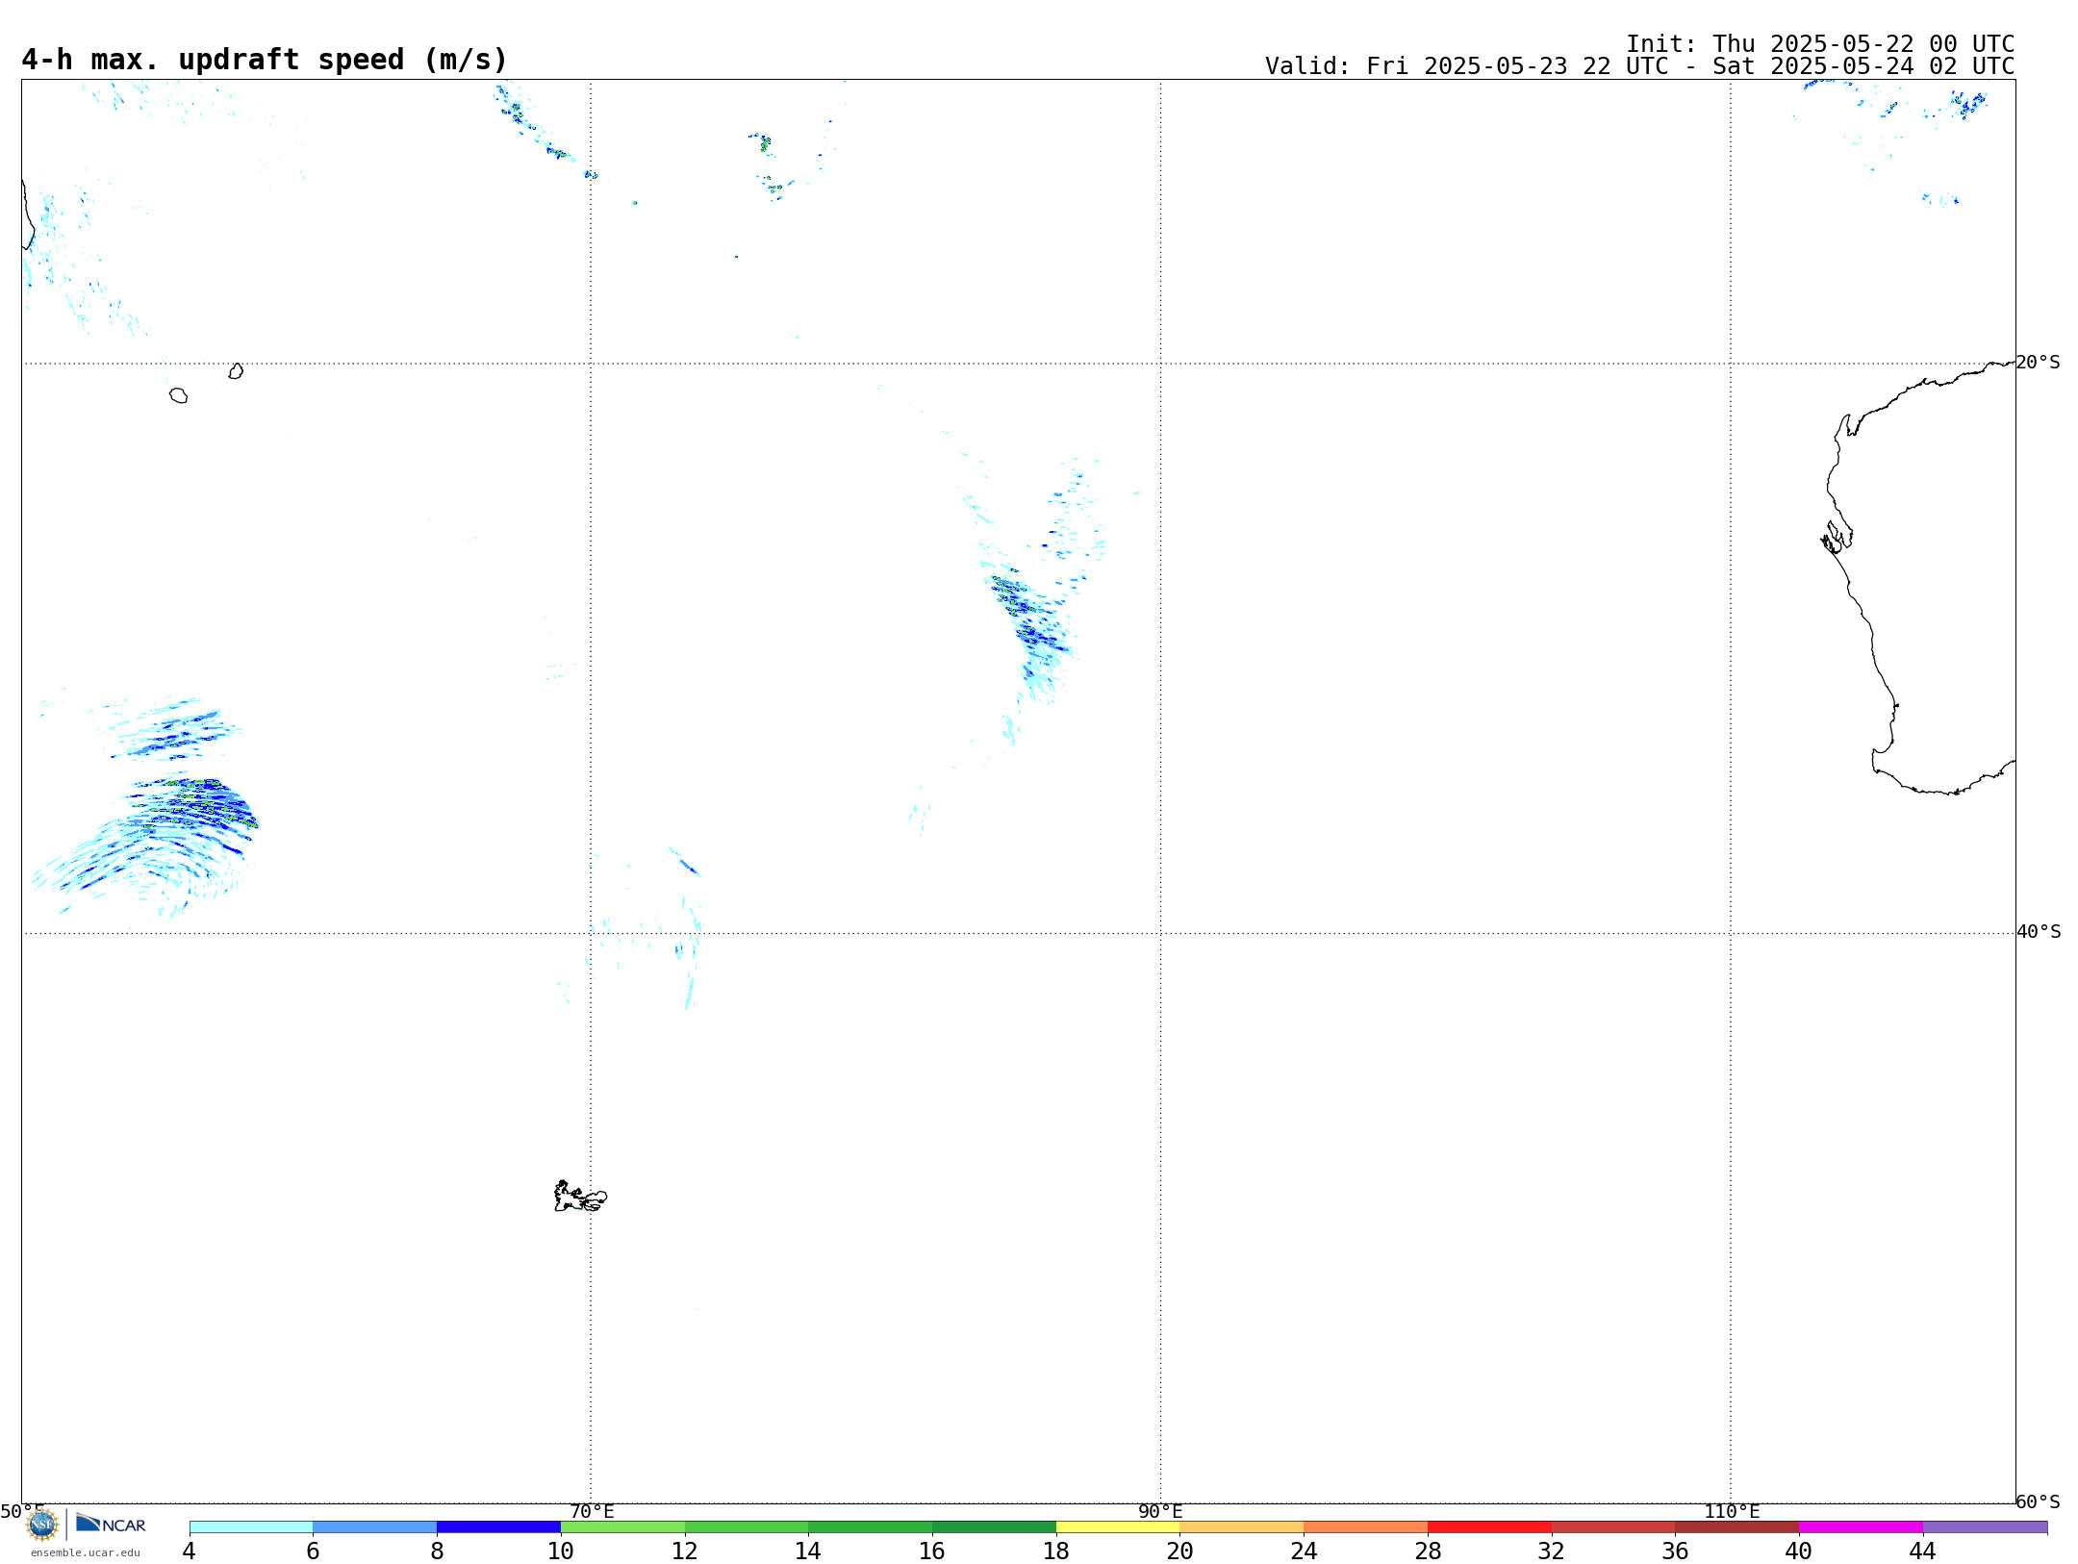Click the Réunion island outline southwest of Mauritius
The width and height of the screenshot is (2078, 1564).
tap(178, 395)
